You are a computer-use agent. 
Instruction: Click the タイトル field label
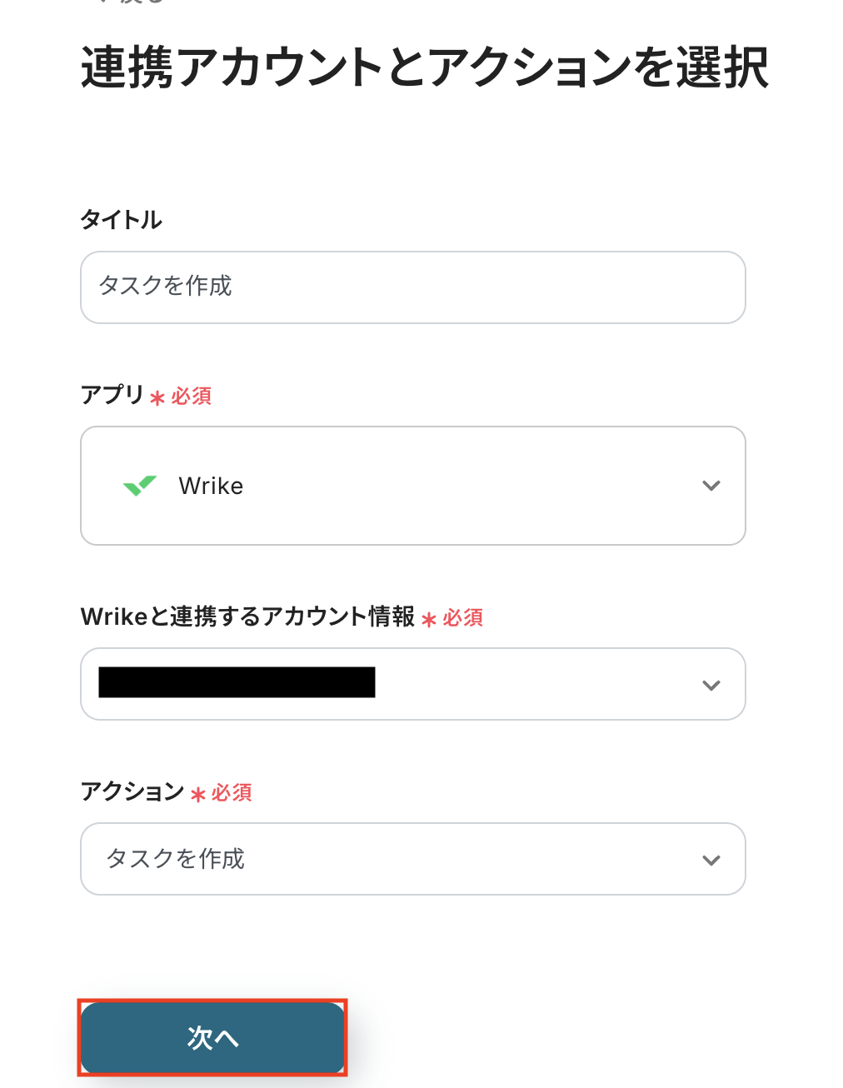coord(121,220)
